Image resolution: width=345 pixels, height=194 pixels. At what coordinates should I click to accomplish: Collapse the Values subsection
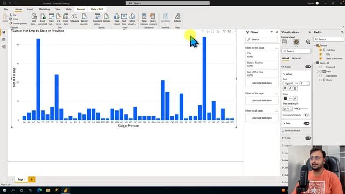(x=284, y=74)
